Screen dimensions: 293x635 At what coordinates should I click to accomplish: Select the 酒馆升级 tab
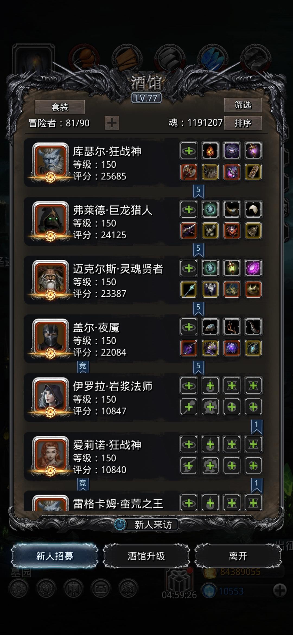146,556
